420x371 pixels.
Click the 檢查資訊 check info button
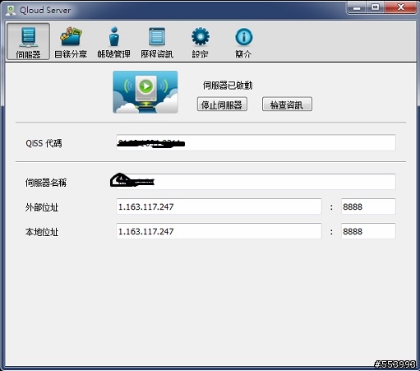[x=287, y=104]
